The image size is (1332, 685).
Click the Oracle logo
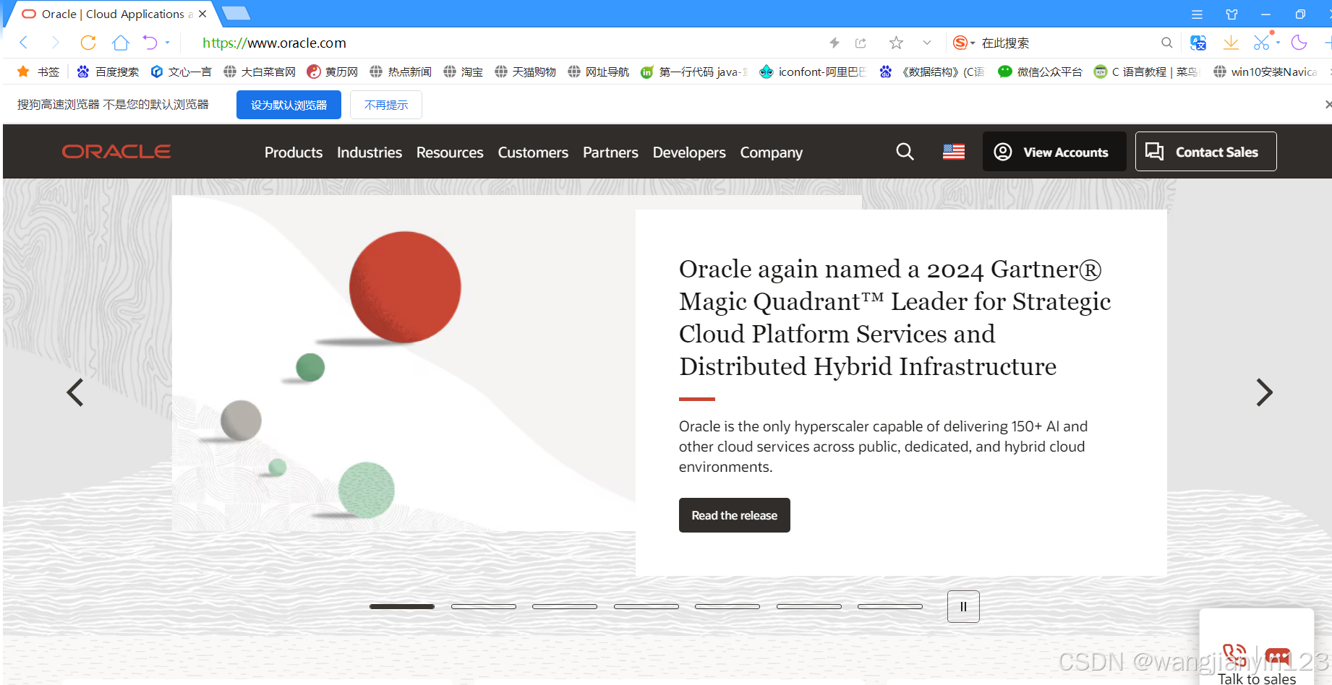(x=116, y=152)
